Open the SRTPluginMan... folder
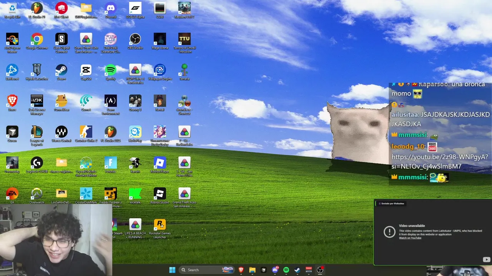The height and width of the screenshot is (276, 492). 86,10
